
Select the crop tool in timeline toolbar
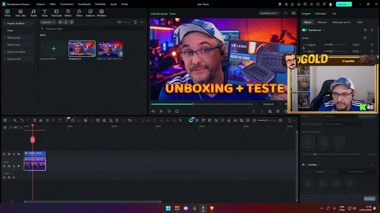click(47, 120)
